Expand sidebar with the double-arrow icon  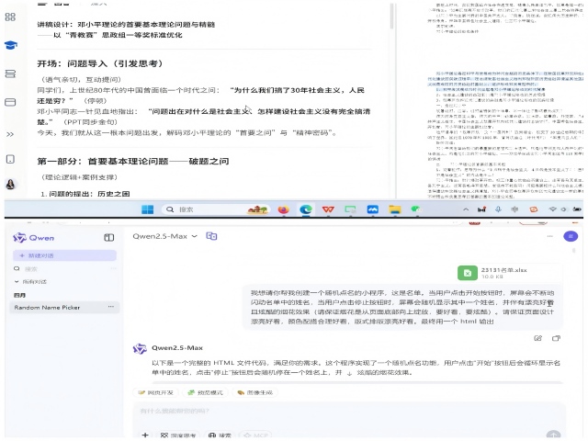(x=10, y=134)
